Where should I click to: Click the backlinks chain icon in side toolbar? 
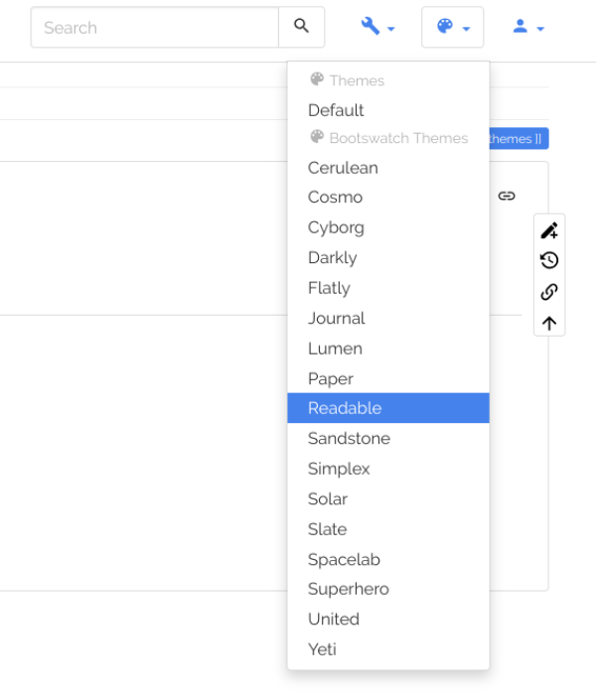click(x=549, y=292)
